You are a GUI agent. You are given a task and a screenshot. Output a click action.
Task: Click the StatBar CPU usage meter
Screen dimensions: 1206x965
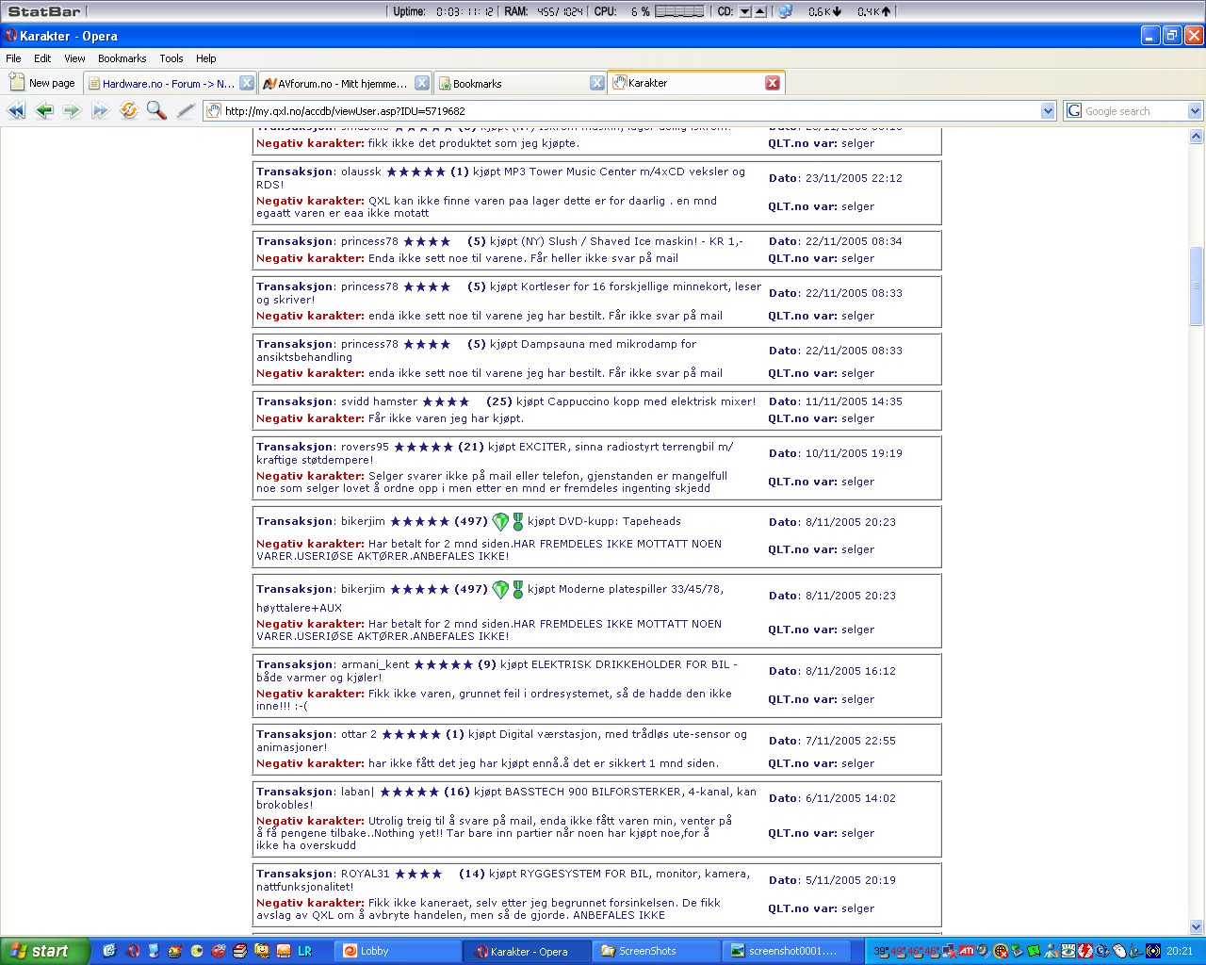pos(679,11)
